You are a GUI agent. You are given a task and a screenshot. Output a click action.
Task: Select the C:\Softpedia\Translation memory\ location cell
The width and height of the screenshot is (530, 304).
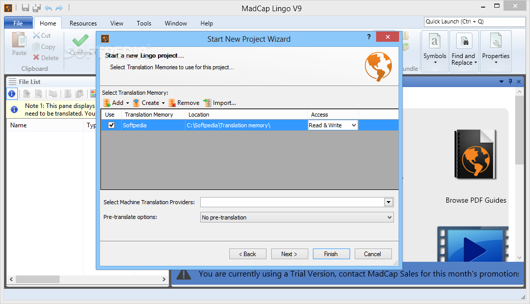(246, 125)
